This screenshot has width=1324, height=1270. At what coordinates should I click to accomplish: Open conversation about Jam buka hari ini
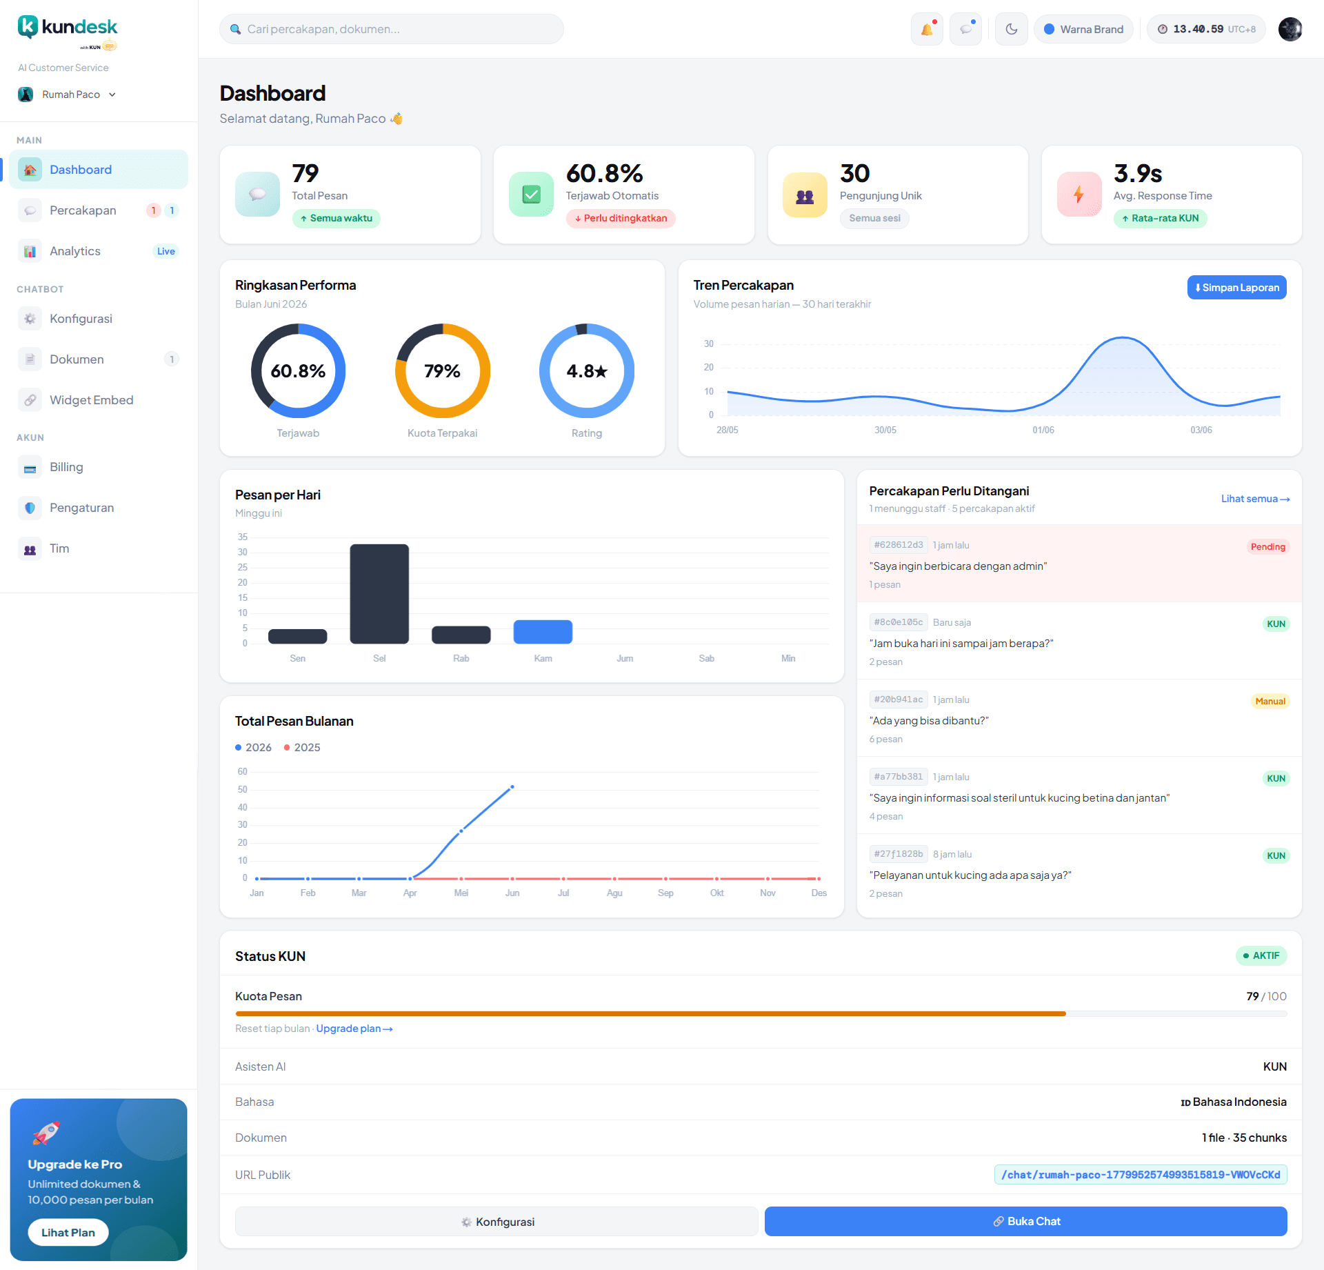[1079, 641]
